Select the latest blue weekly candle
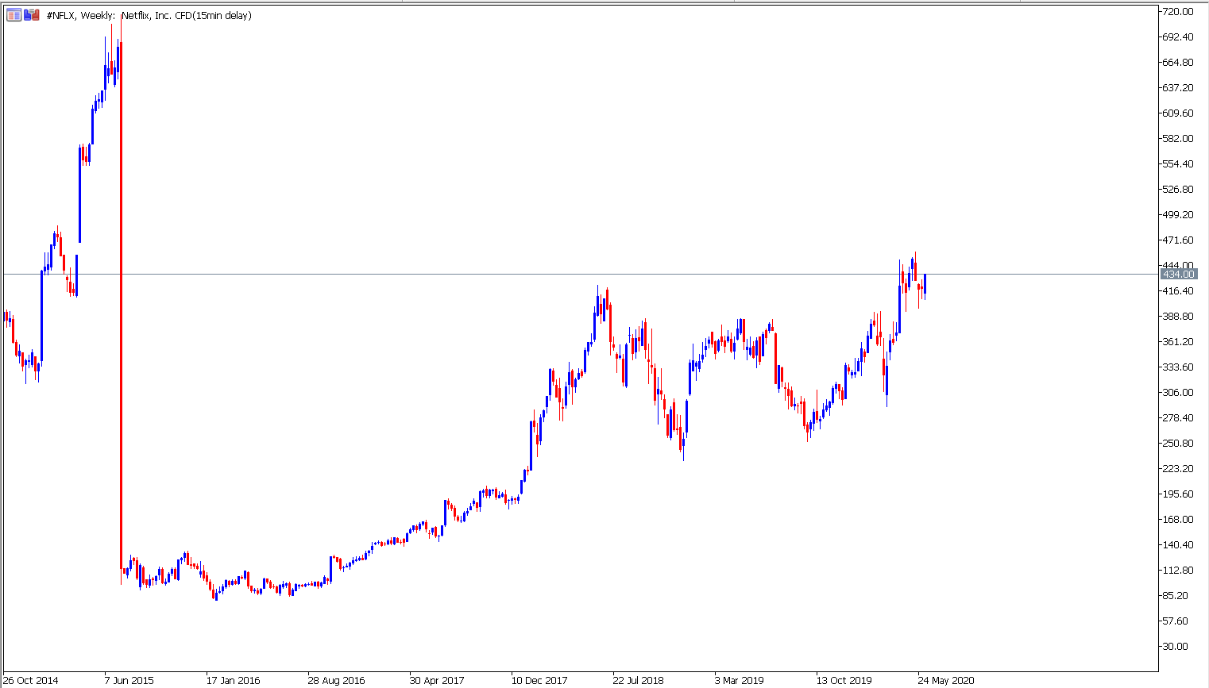 coord(925,286)
